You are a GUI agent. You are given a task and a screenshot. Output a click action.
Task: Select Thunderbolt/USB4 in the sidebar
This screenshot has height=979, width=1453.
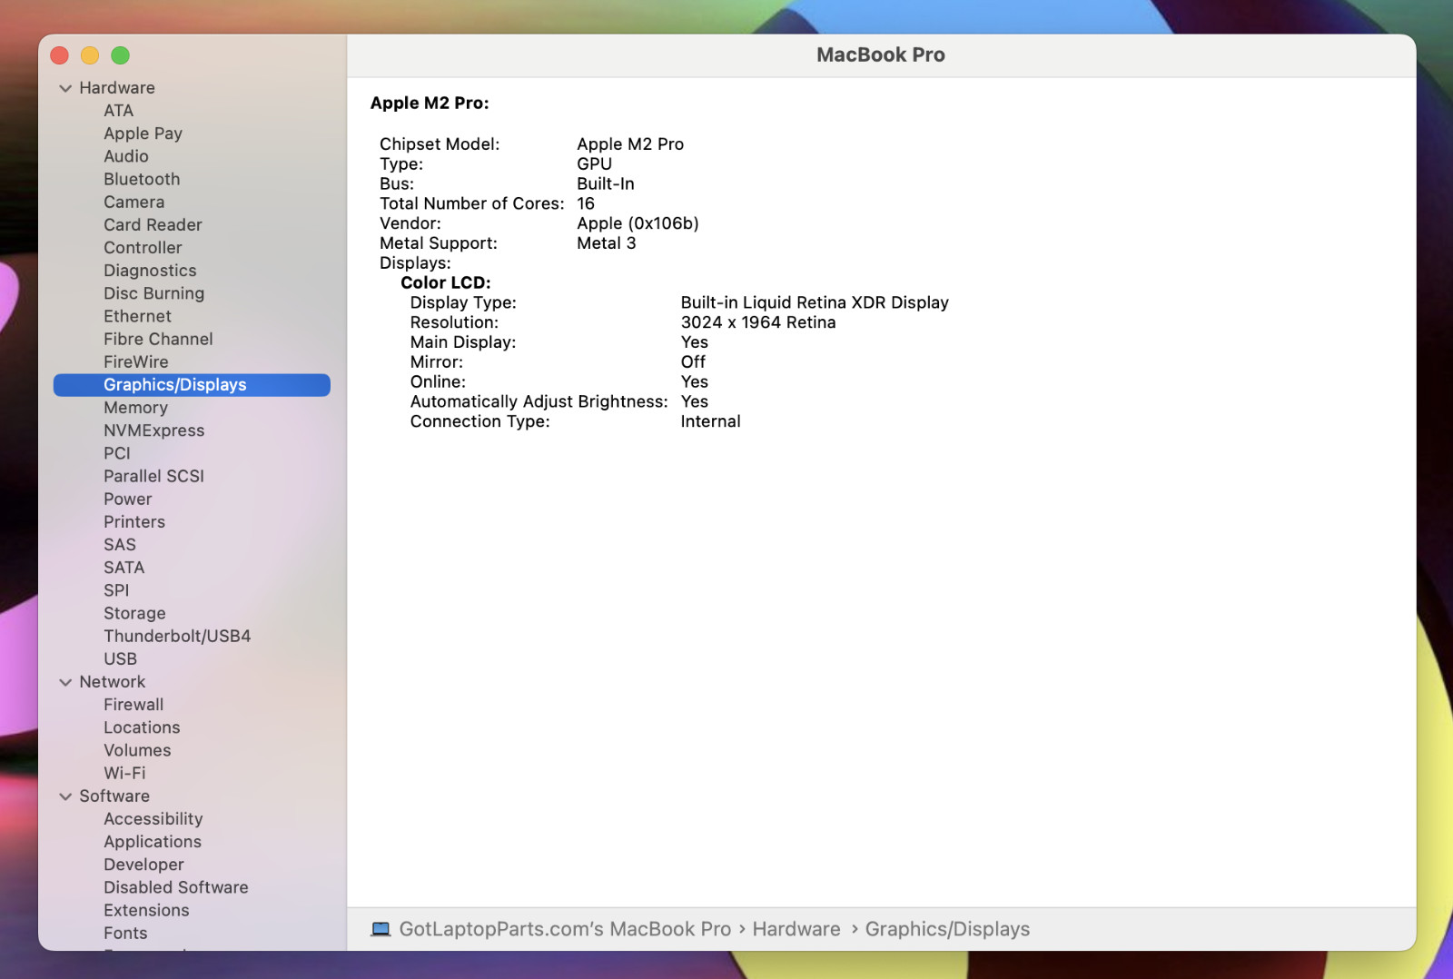177,636
